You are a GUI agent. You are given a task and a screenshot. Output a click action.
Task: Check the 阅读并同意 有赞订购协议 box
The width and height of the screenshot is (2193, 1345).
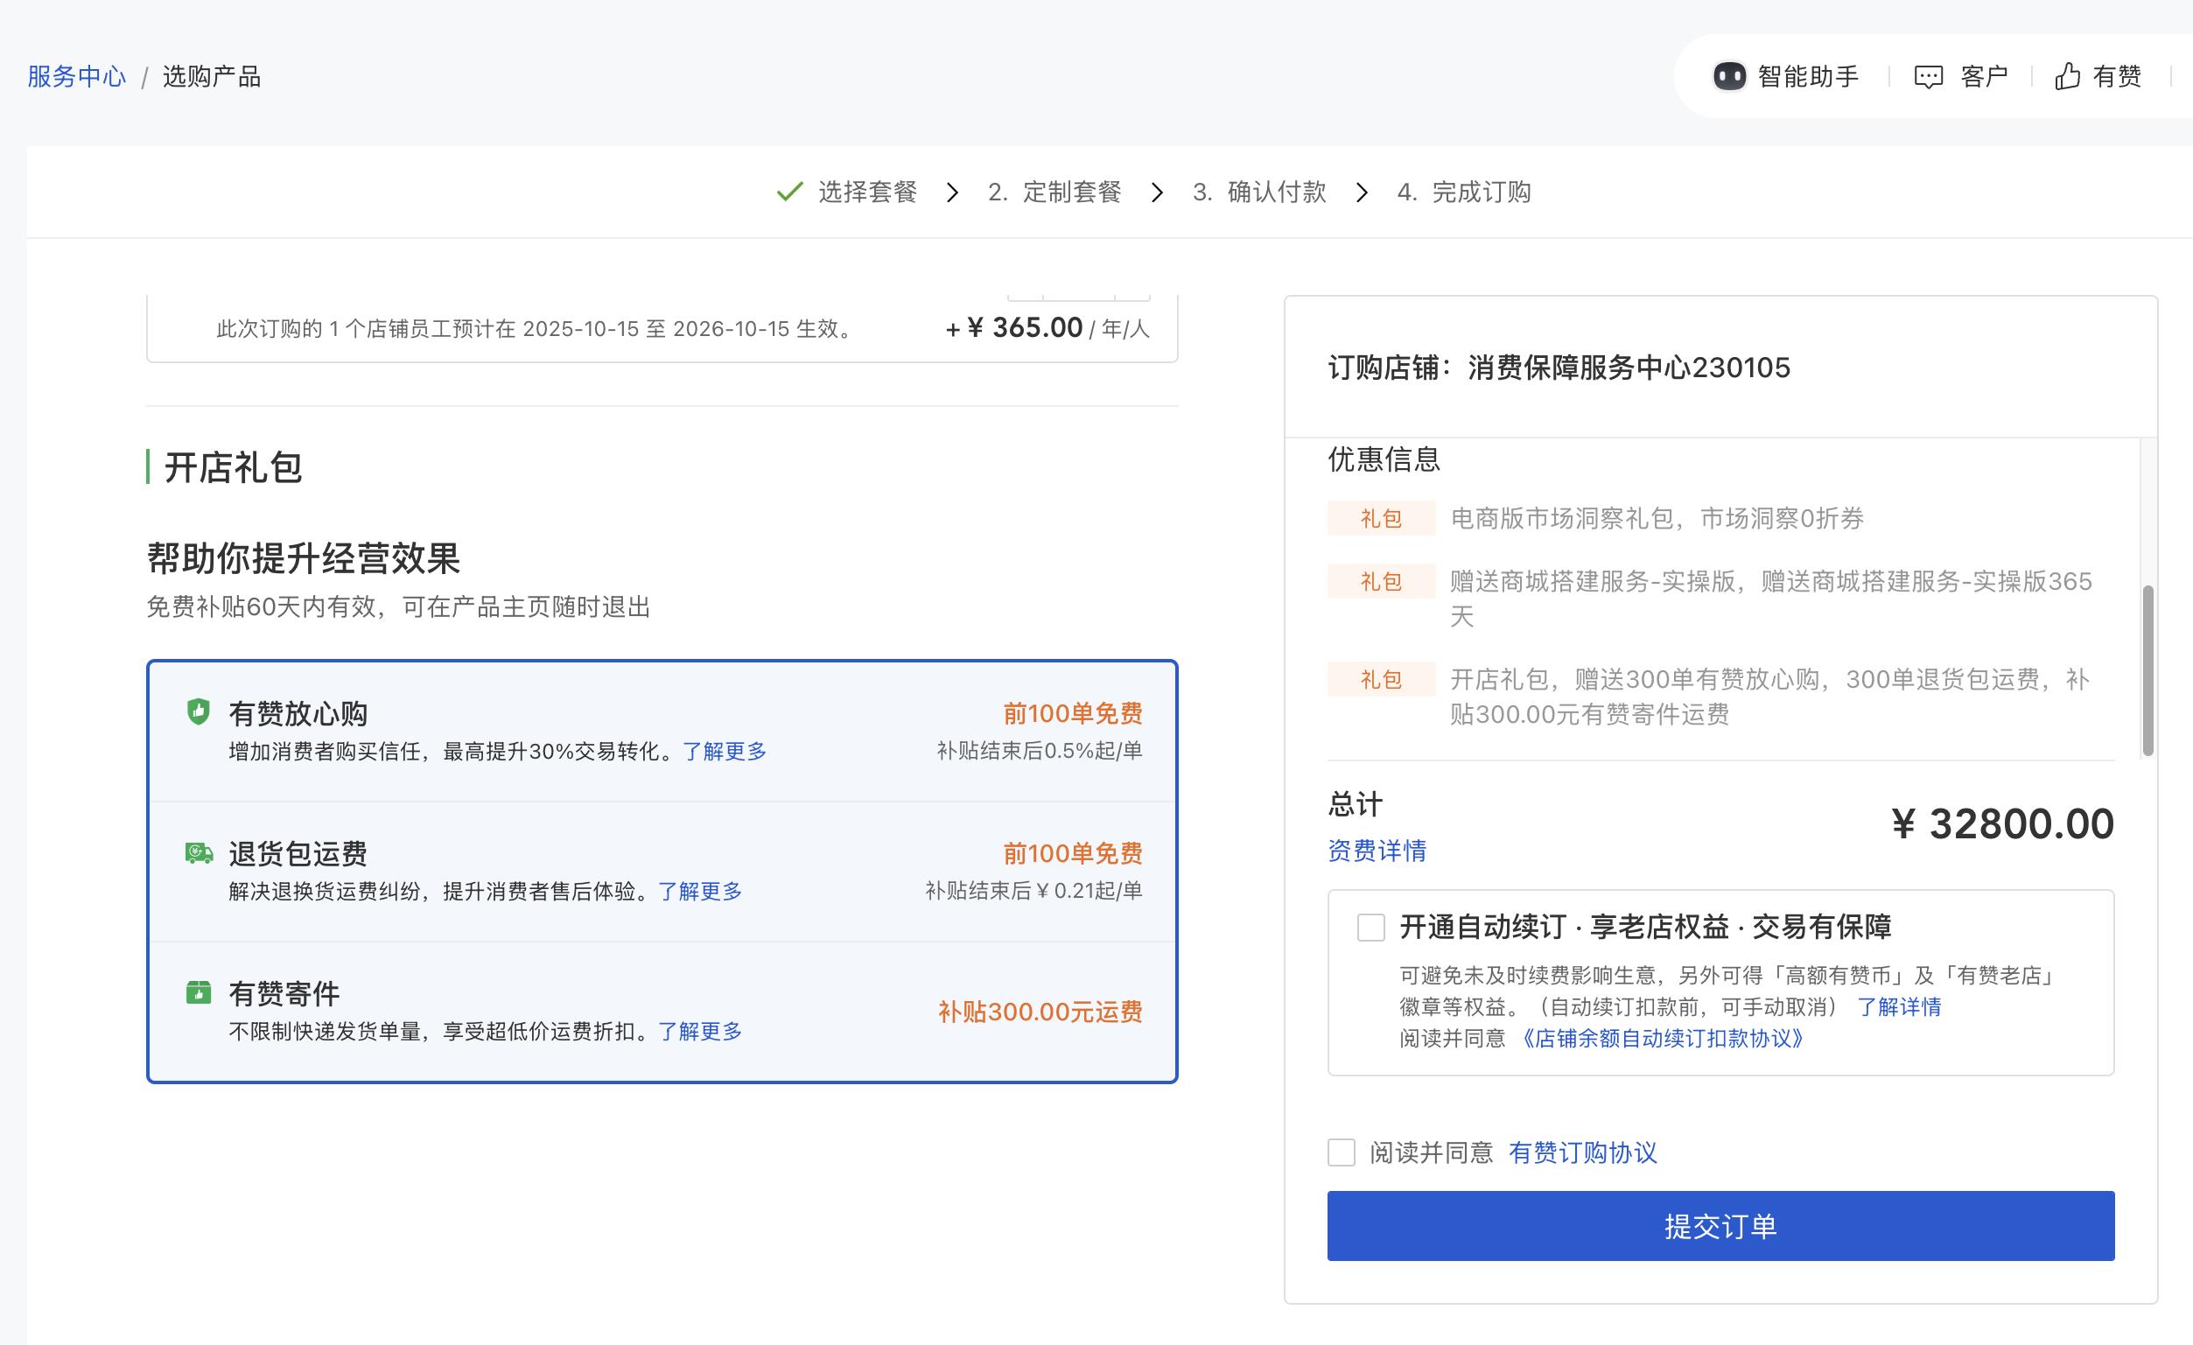pos(1342,1152)
